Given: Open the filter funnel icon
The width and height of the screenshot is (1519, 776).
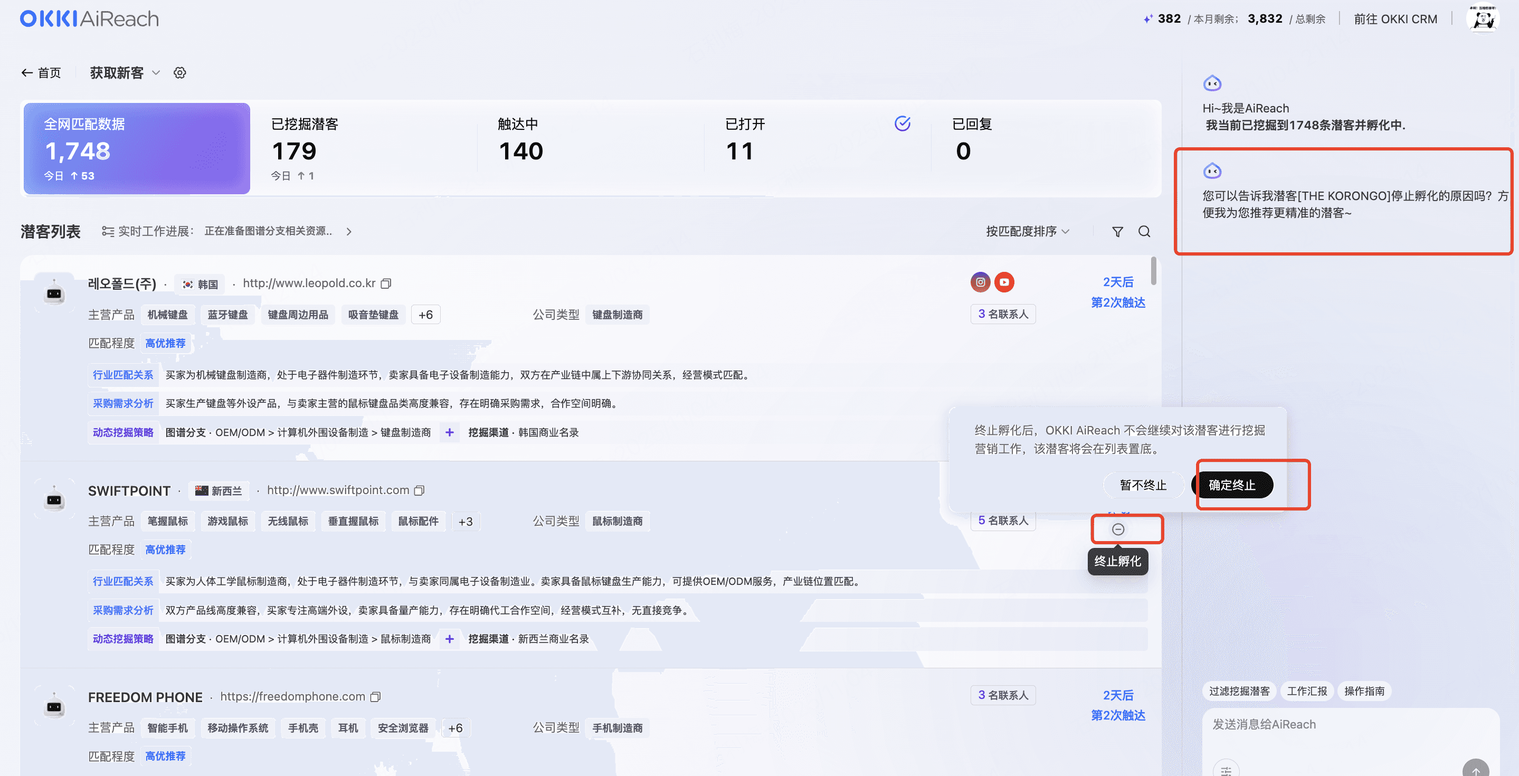Looking at the screenshot, I should coord(1117,232).
